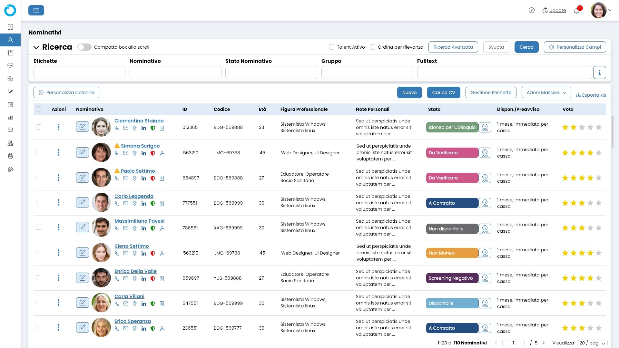Open the 20 / pag. page size dropdown
Screen dimensions: 619x348
tap(593, 343)
